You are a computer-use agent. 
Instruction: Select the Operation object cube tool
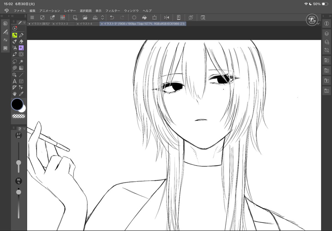click(x=15, y=75)
